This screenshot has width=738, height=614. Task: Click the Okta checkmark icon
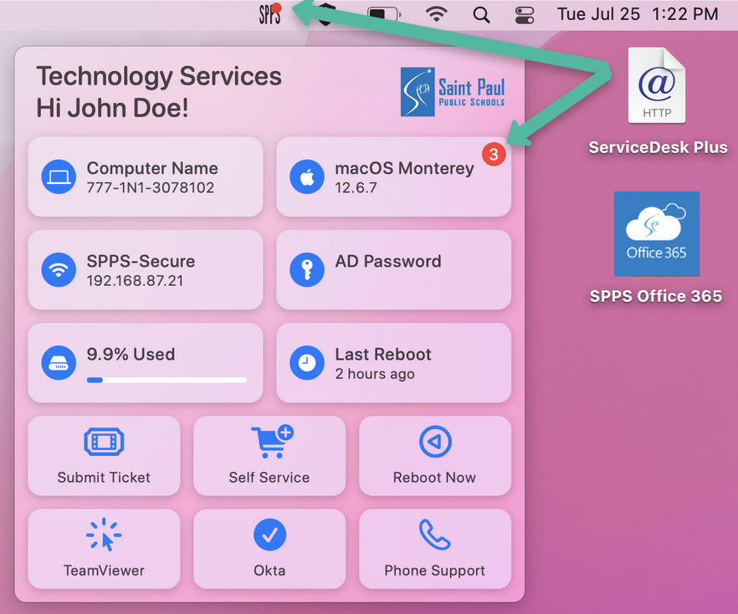[269, 535]
